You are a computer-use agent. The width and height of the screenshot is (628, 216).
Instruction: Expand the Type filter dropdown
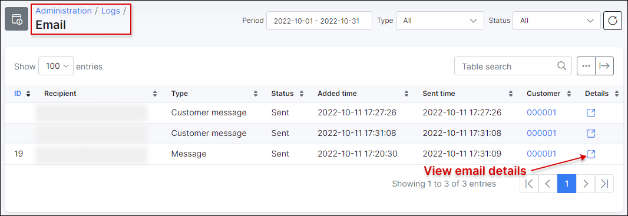[439, 21]
